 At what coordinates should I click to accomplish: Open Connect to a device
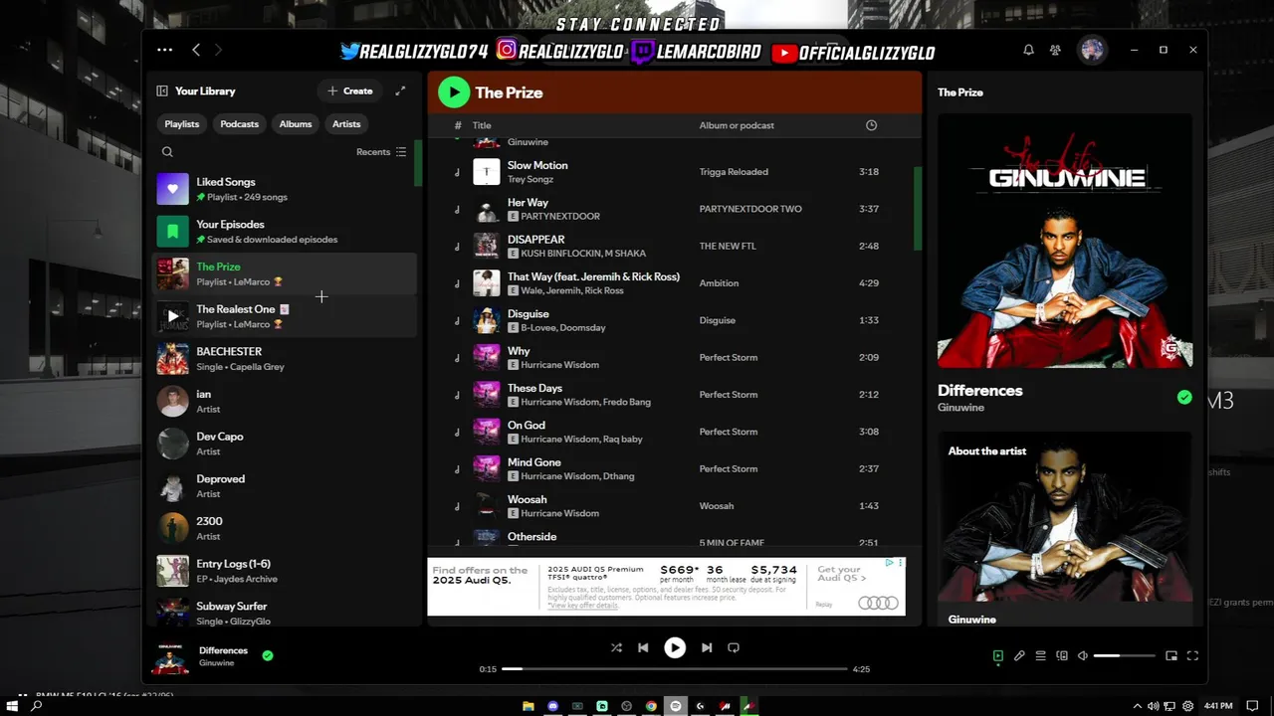point(1062,656)
